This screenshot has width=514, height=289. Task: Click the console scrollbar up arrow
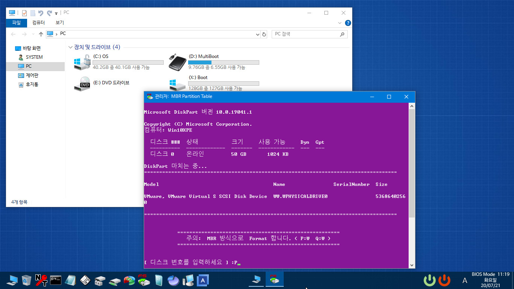[412, 106]
